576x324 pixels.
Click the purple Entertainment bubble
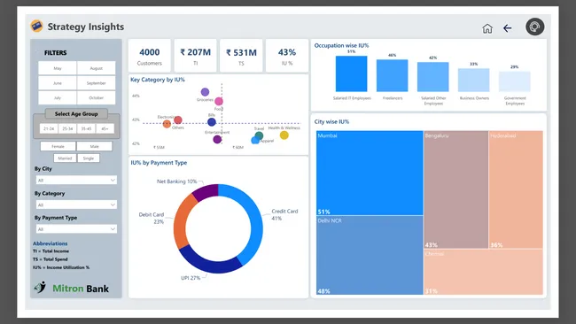coord(217,140)
